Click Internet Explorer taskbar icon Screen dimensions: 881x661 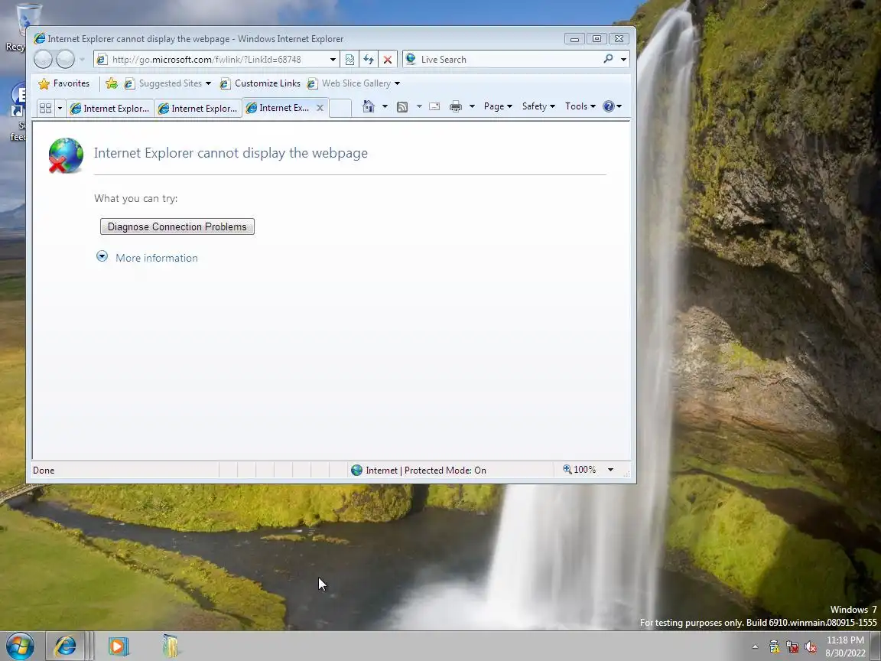[x=65, y=646]
